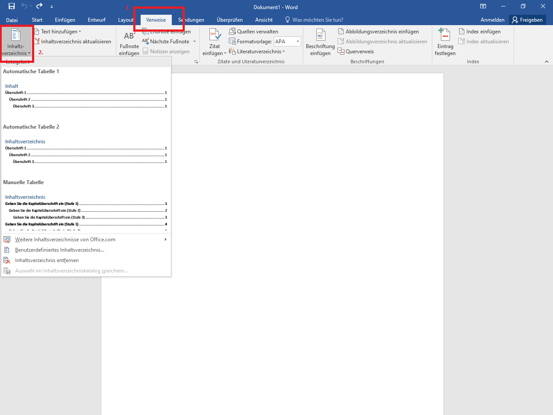Select Inhaltsverzeichnis entfernen
The height and width of the screenshot is (415, 553).
[x=86, y=260]
